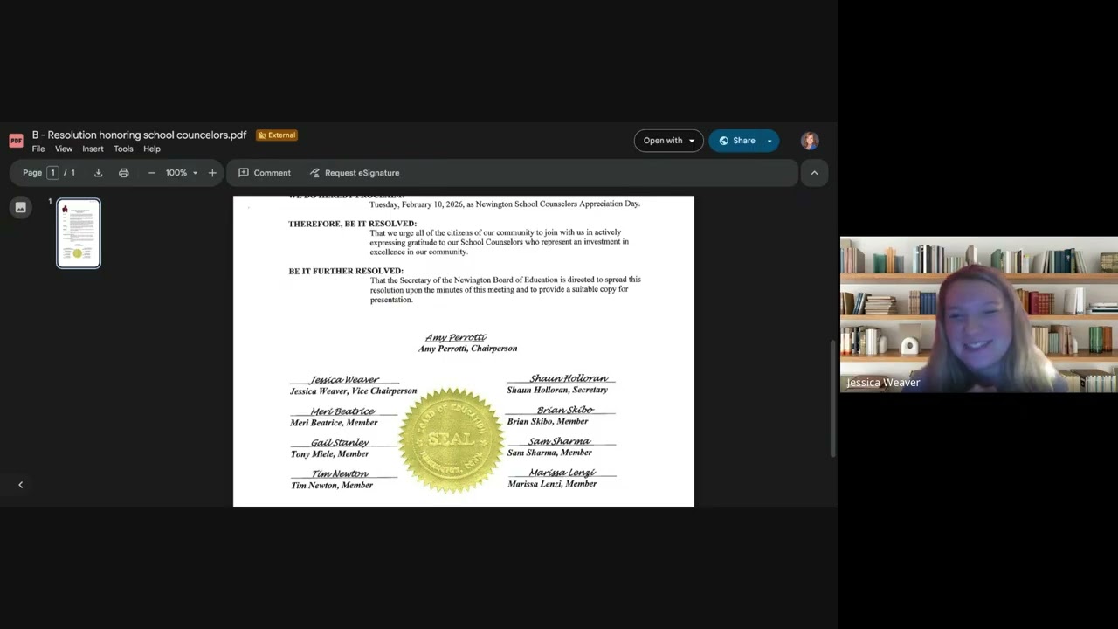Click 'Shaun Holloran, Secretary' text
1118x629 pixels.
(x=557, y=390)
